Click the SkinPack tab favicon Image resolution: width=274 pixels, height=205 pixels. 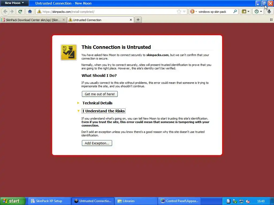3,20
